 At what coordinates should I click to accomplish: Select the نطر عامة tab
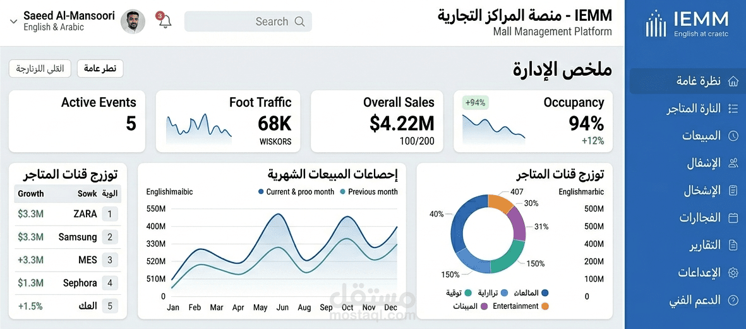coord(100,69)
